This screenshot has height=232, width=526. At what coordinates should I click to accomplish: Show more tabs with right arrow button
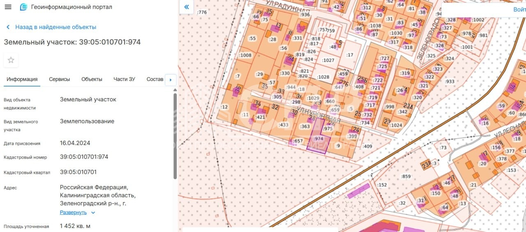point(171,80)
